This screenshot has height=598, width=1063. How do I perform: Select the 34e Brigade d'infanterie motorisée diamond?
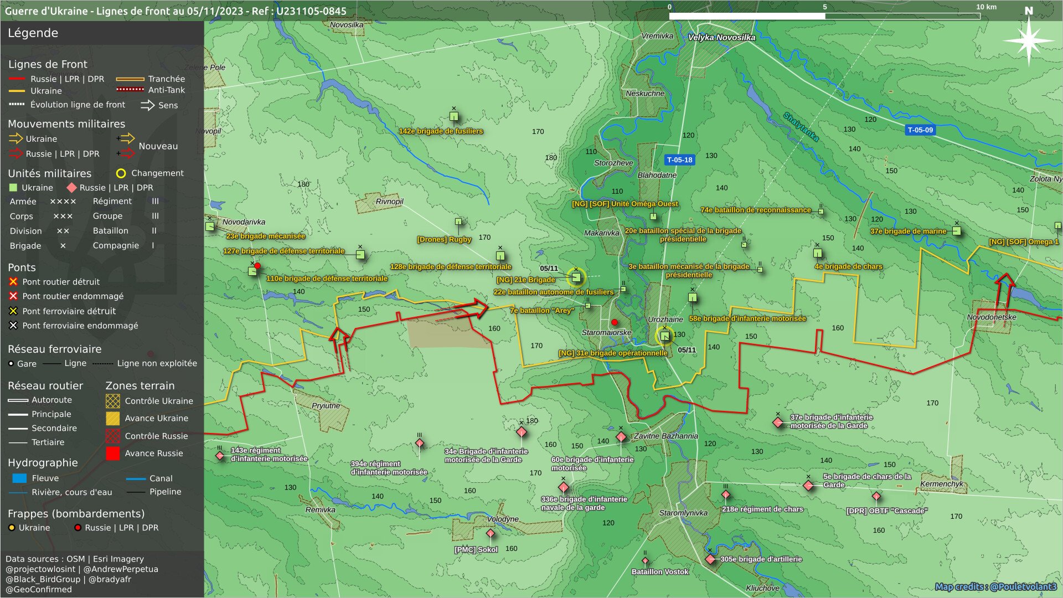(x=522, y=432)
